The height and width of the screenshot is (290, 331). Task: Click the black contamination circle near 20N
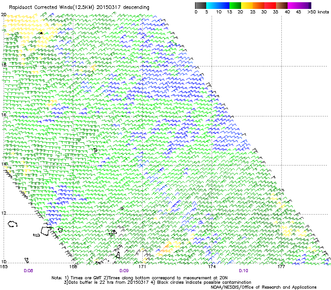pos(41,33)
